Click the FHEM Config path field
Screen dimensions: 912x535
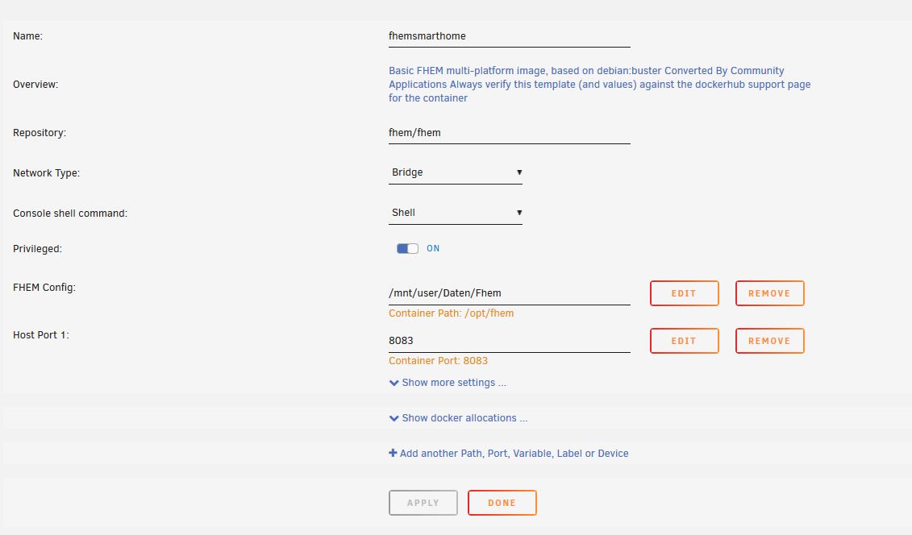(x=510, y=293)
